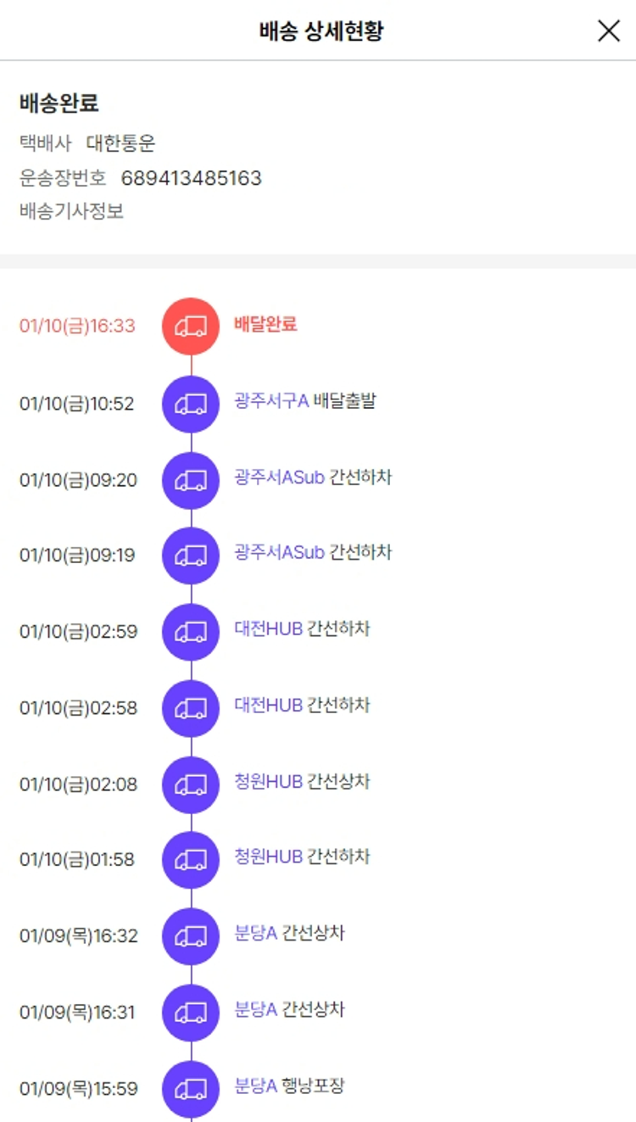Click truck icon at 01/10(금)02:59 entry
The image size is (636, 1122).
point(191,632)
